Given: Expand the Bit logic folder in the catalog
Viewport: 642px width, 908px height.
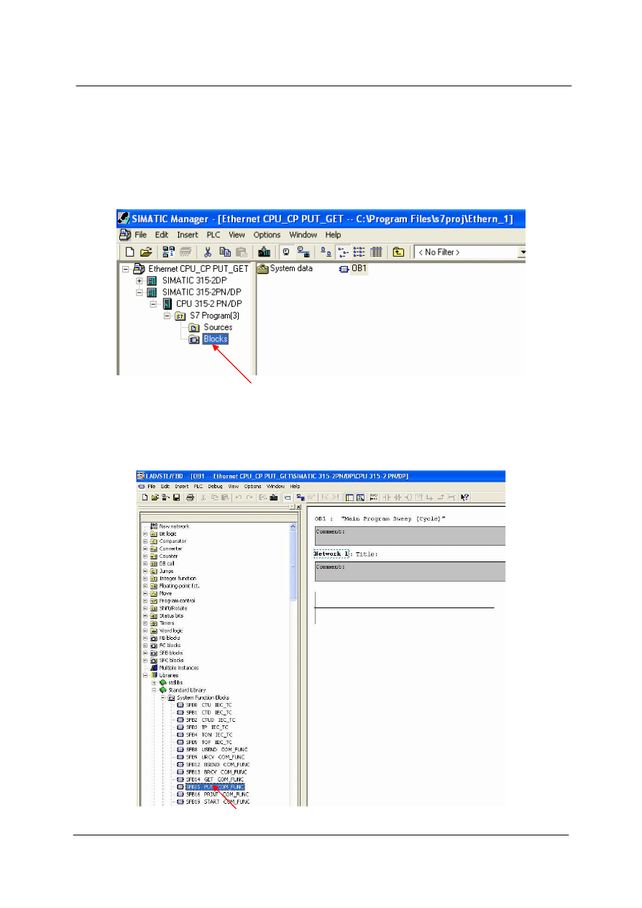Looking at the screenshot, I should coord(146,533).
